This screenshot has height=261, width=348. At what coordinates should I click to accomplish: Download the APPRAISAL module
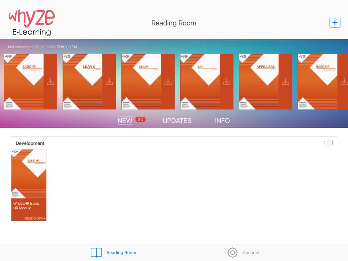point(285,81)
